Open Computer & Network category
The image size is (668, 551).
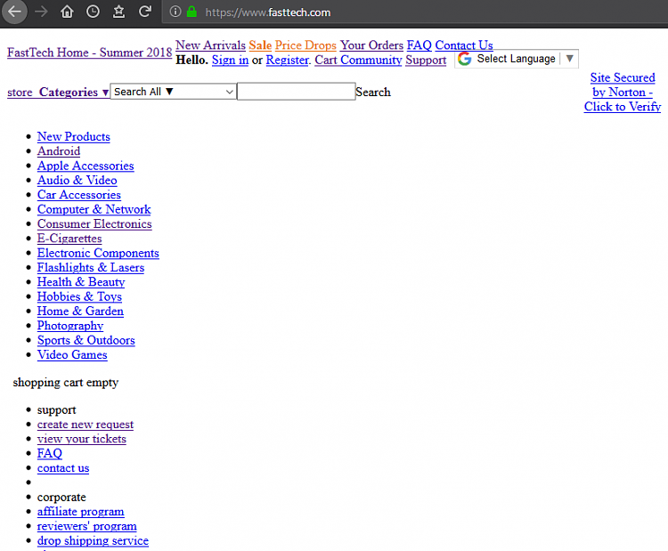point(94,209)
